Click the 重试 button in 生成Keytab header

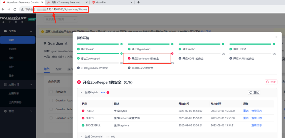point(254,92)
